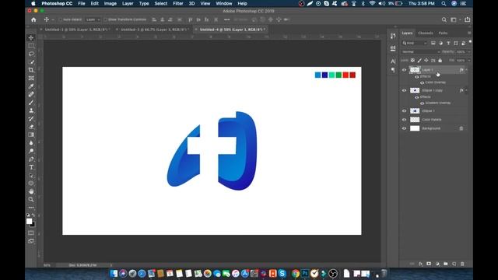Click Chrome icon in the Dock
This screenshot has width=498, height=280.
point(296,273)
